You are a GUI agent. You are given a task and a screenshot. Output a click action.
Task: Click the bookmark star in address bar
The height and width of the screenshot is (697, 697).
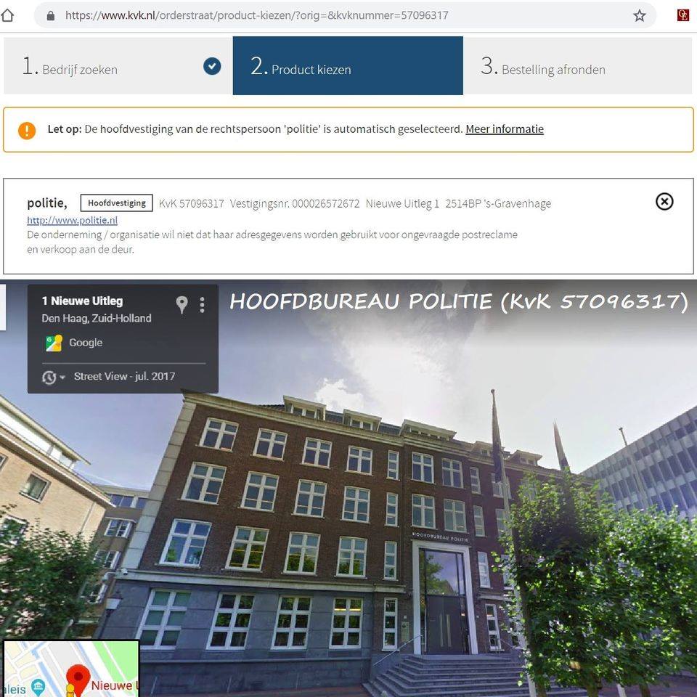(x=639, y=15)
